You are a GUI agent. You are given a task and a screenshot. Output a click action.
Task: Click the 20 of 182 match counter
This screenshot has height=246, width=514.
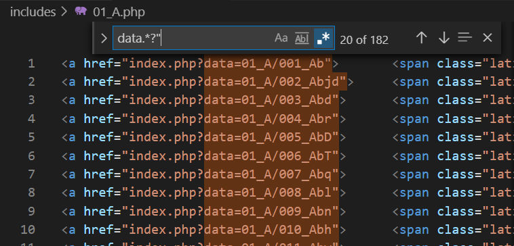tap(364, 40)
